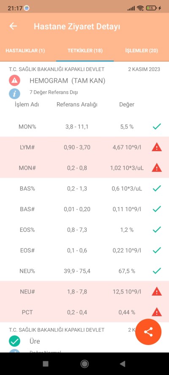
Task: Tap the orange share floating button
Action: [x=148, y=332]
